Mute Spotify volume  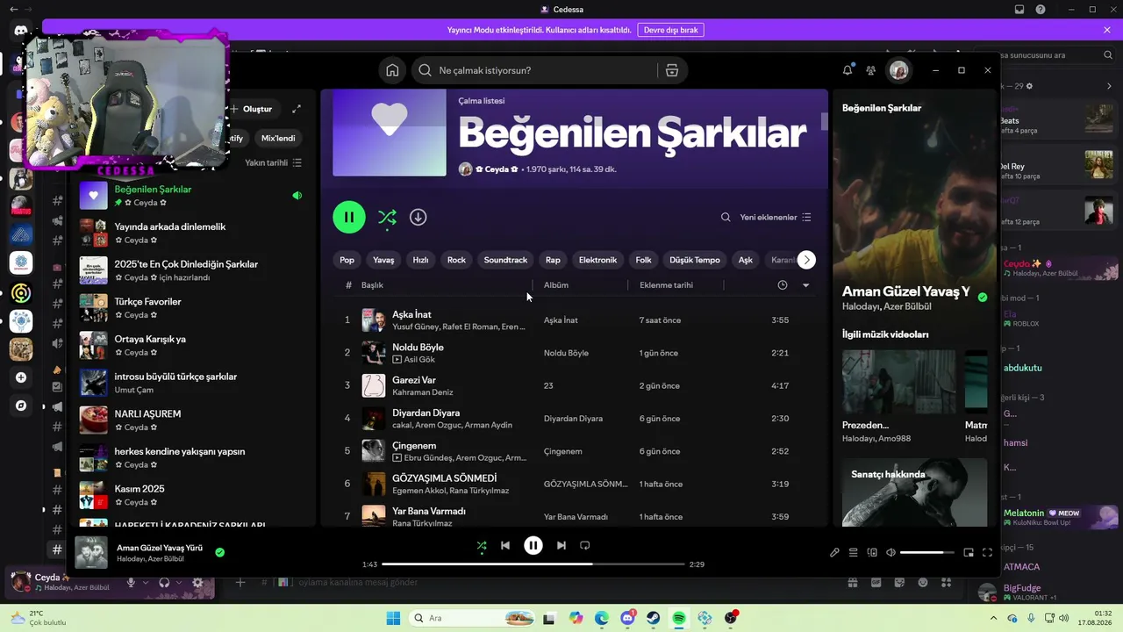click(x=891, y=552)
